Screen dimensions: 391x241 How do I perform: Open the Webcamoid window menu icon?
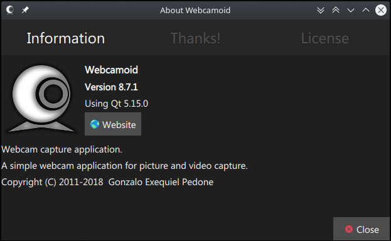pos(10,10)
